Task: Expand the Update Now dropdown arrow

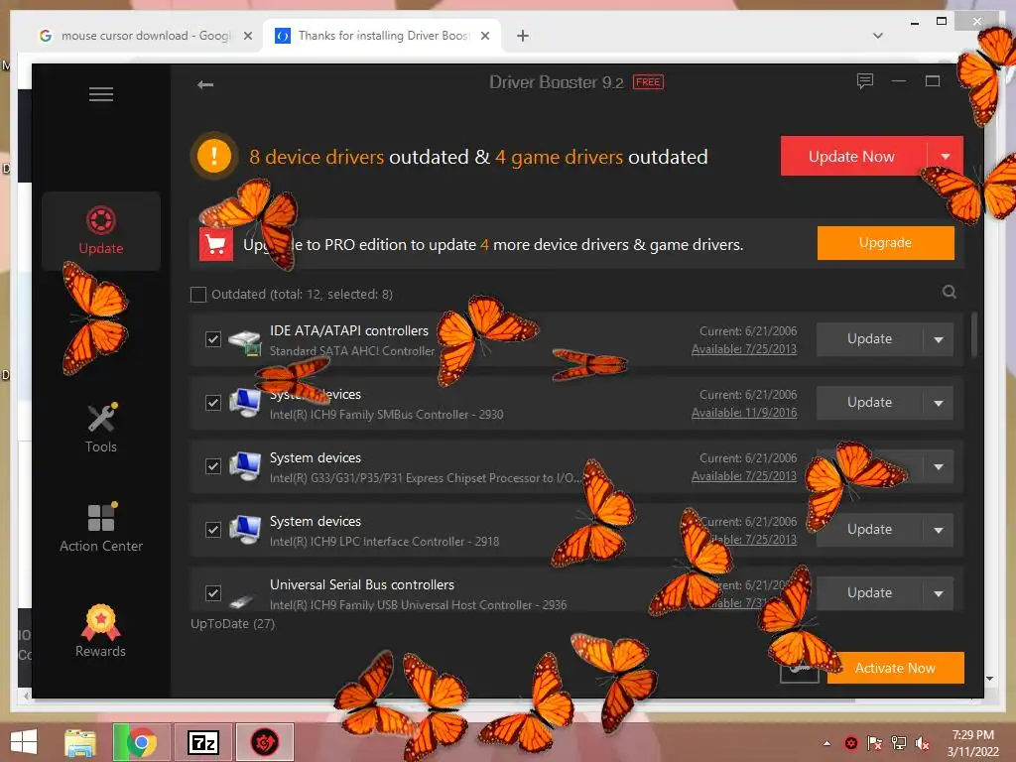Action: [946, 156]
